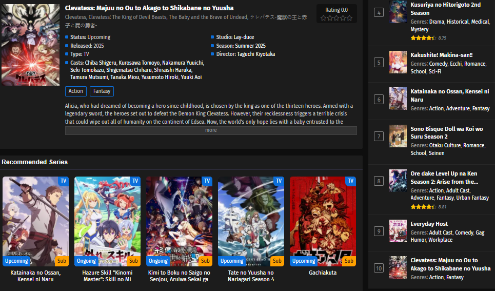Screen dimensions: 495x291
Task: Click Everyday Host sidebar thumbnail
Action: (398, 231)
